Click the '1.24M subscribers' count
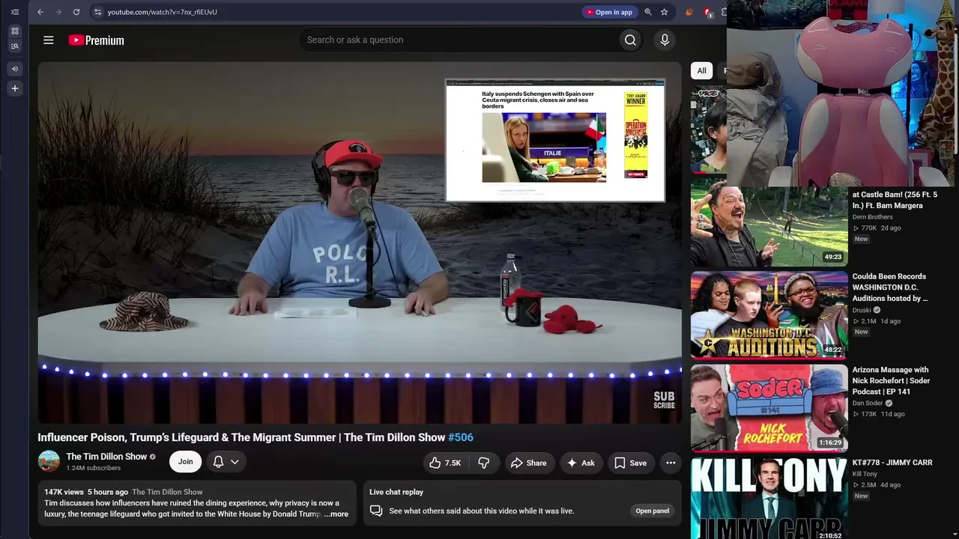This screenshot has height=539, width=959. tap(94, 468)
